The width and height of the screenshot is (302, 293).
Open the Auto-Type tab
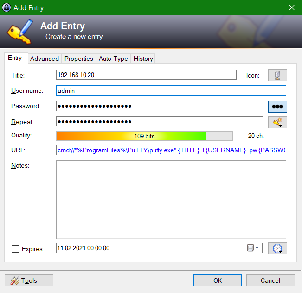point(113,59)
